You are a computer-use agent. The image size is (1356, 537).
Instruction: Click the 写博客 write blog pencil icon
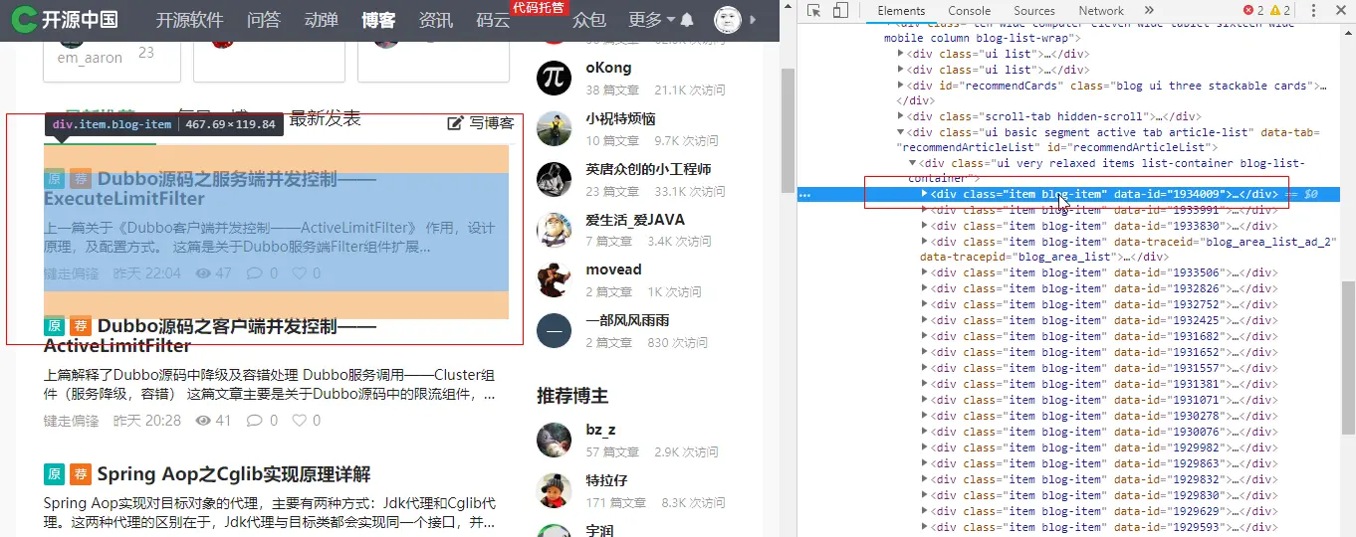click(x=456, y=123)
